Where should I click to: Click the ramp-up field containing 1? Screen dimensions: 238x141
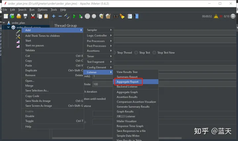pos(103,76)
